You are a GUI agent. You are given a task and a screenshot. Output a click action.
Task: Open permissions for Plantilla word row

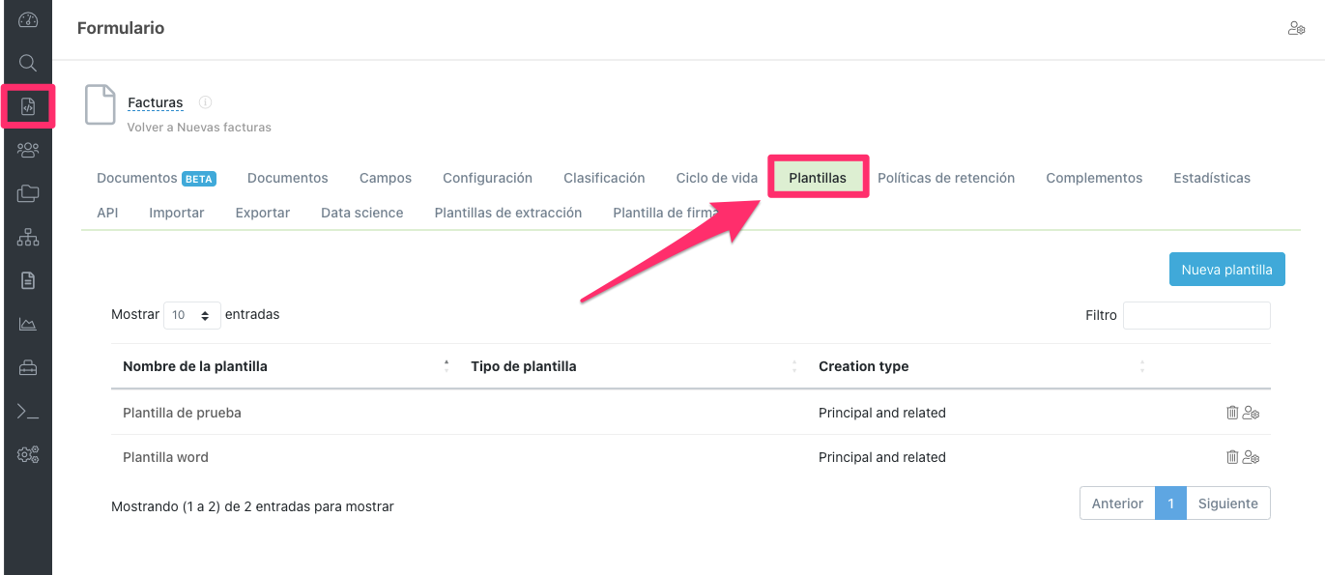[x=1251, y=457]
